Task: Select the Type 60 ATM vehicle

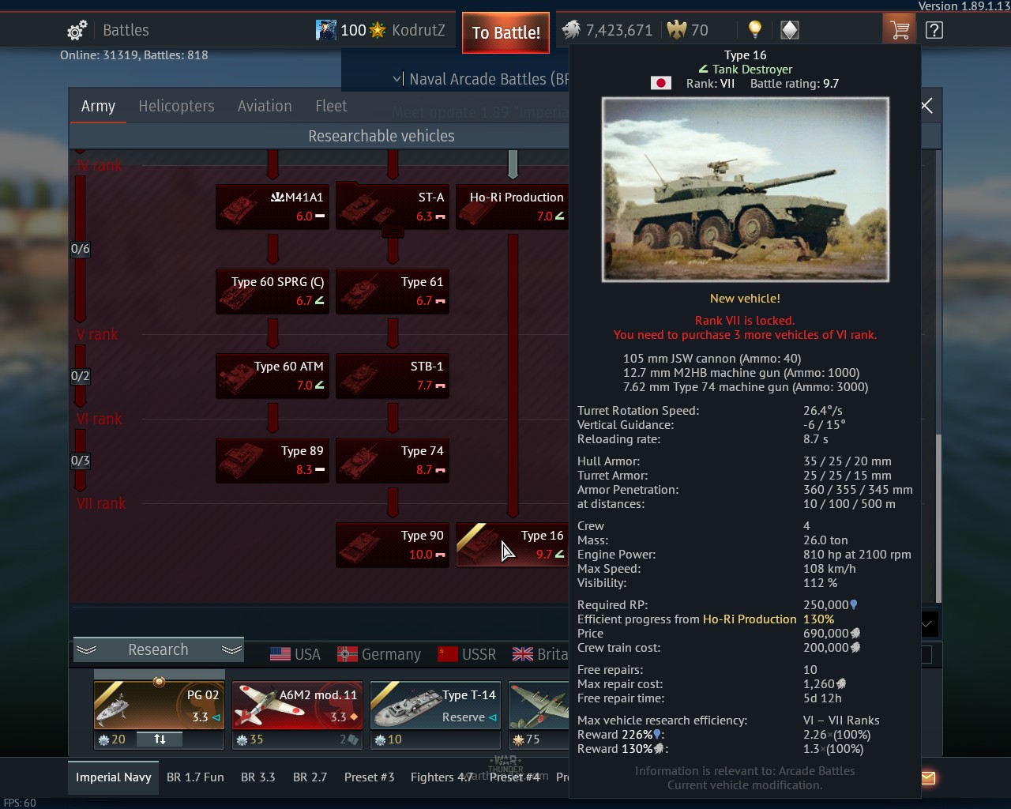Action: click(x=272, y=375)
